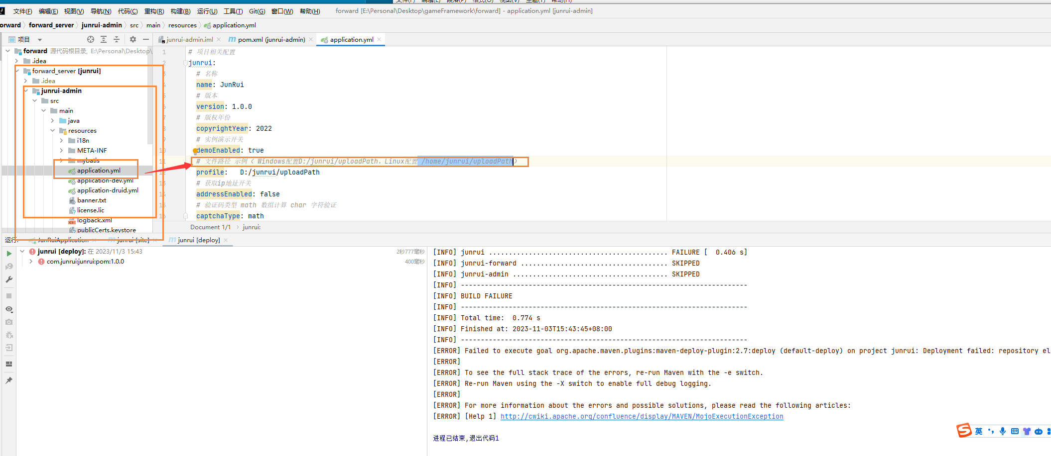Open the 代码(C) menu

pyautogui.click(x=128, y=11)
